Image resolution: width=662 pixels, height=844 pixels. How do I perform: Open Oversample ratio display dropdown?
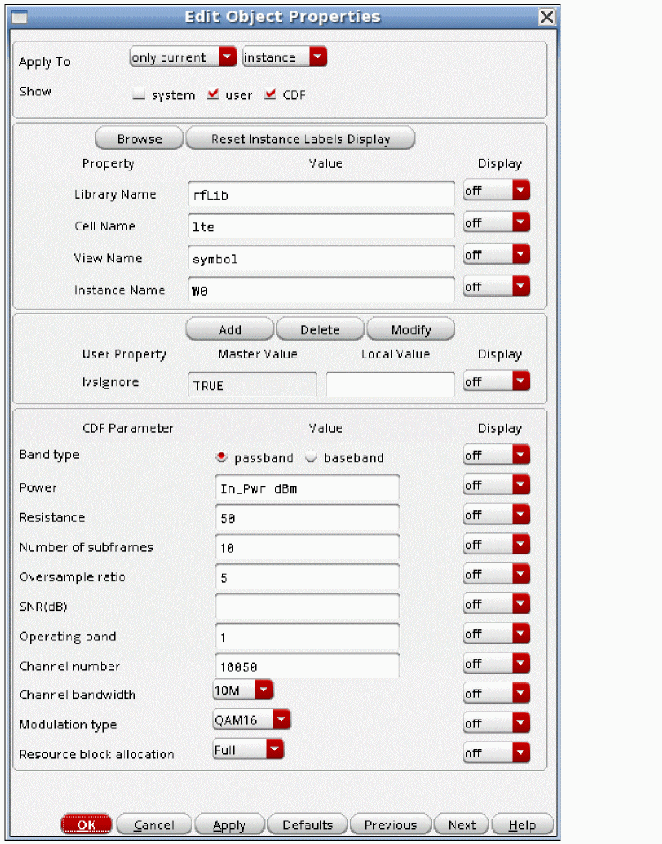tap(496, 575)
